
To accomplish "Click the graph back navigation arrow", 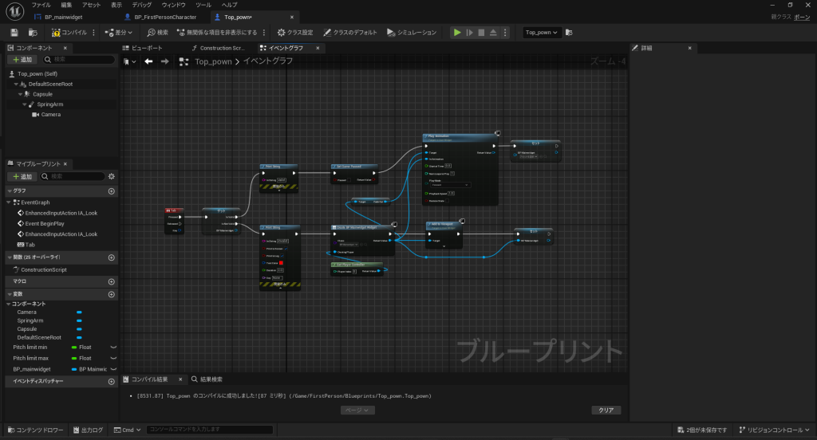I will [x=148, y=61].
